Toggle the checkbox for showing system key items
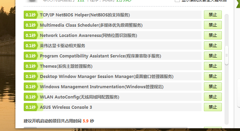Viewport: 240px width, 131px height. [177, 1]
